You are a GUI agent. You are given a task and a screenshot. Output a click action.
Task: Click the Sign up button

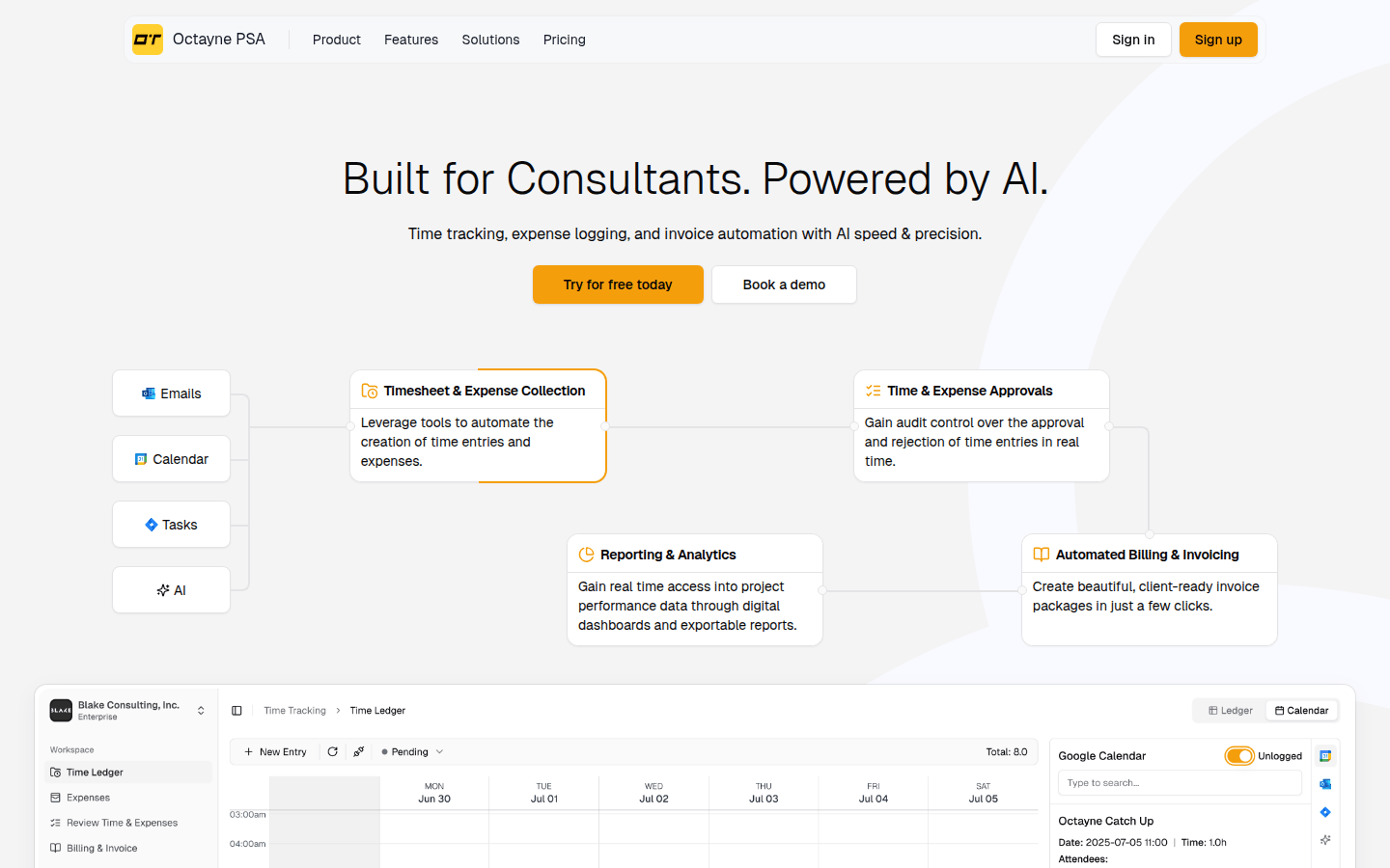1217,40
